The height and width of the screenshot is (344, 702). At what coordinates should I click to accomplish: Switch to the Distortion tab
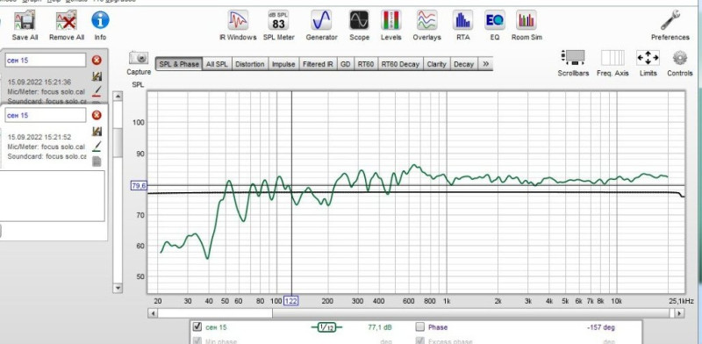pos(250,64)
